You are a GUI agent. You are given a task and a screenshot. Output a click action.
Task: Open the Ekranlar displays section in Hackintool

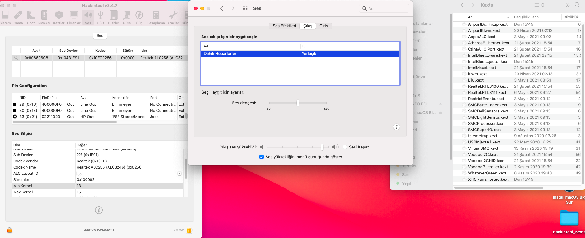point(74,18)
